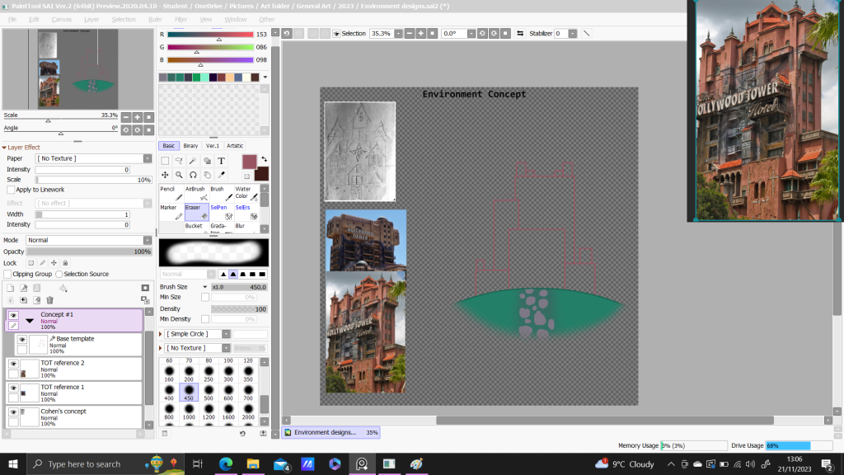This screenshot has height=475, width=844.
Task: Choose the Magic Wand selection tool
Action: click(x=193, y=162)
